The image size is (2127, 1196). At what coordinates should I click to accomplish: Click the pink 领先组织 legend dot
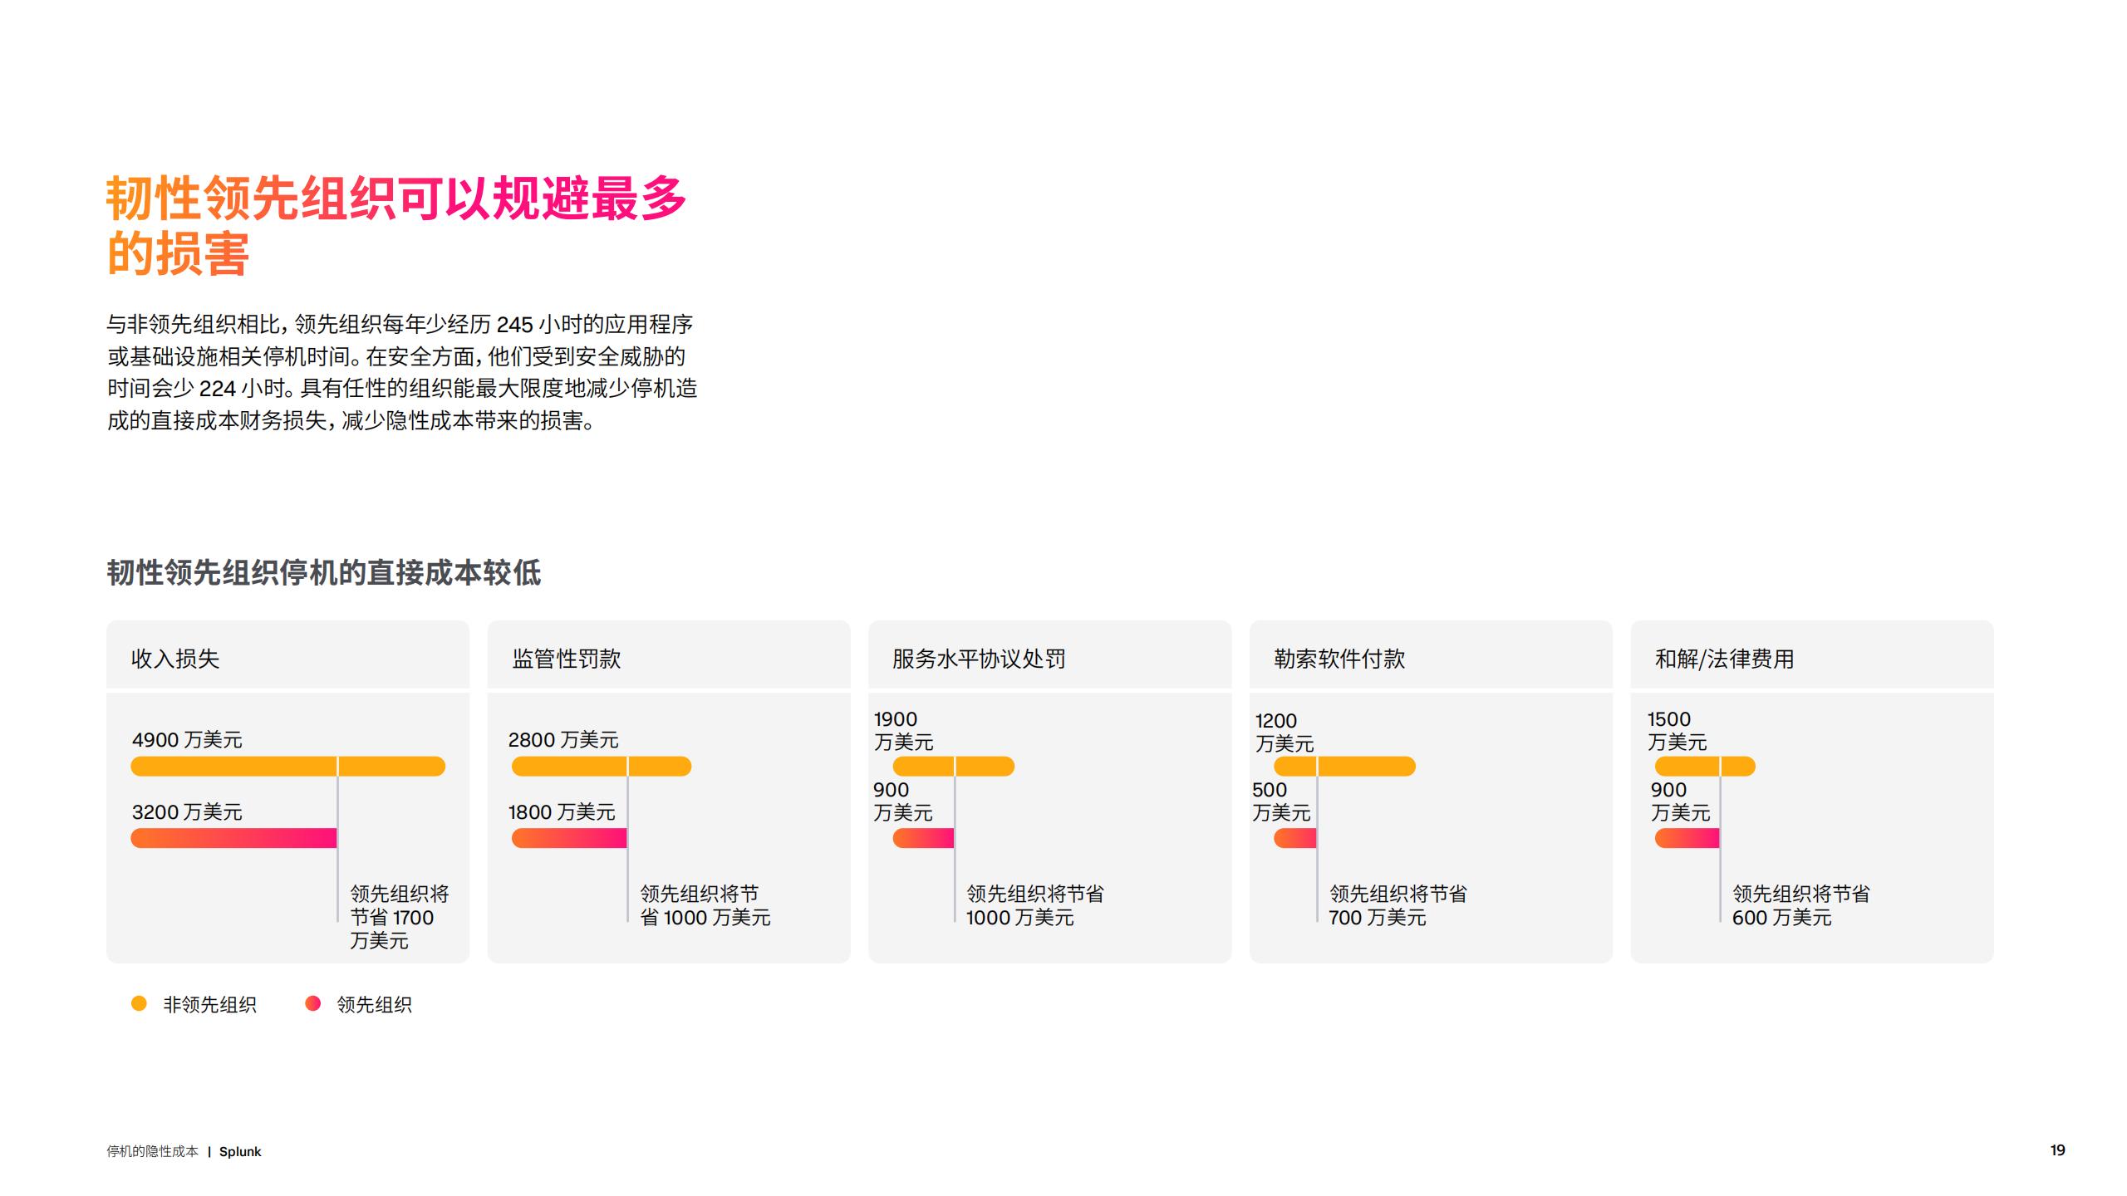tap(313, 1003)
